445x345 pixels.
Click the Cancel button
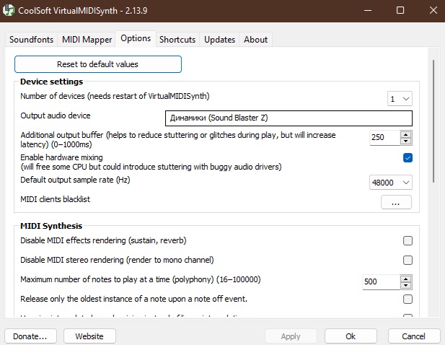(x=413, y=336)
